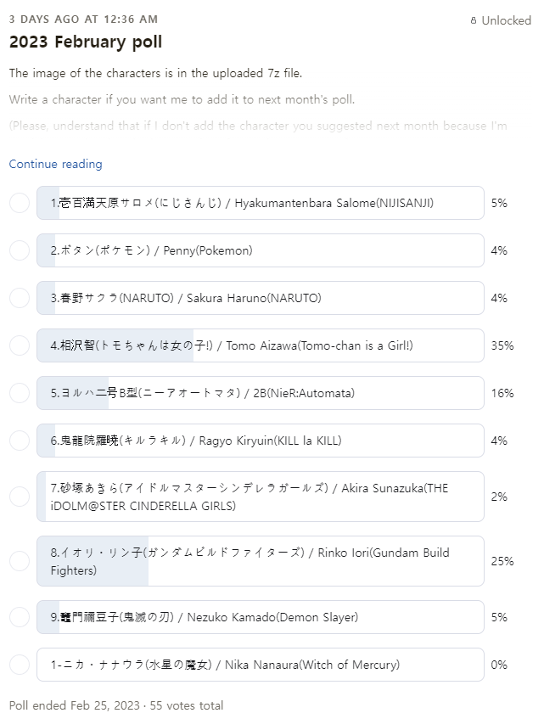Screen dimensions: 544x713
Task: Click the 2B NieR:Automata option bar
Action: point(260,393)
